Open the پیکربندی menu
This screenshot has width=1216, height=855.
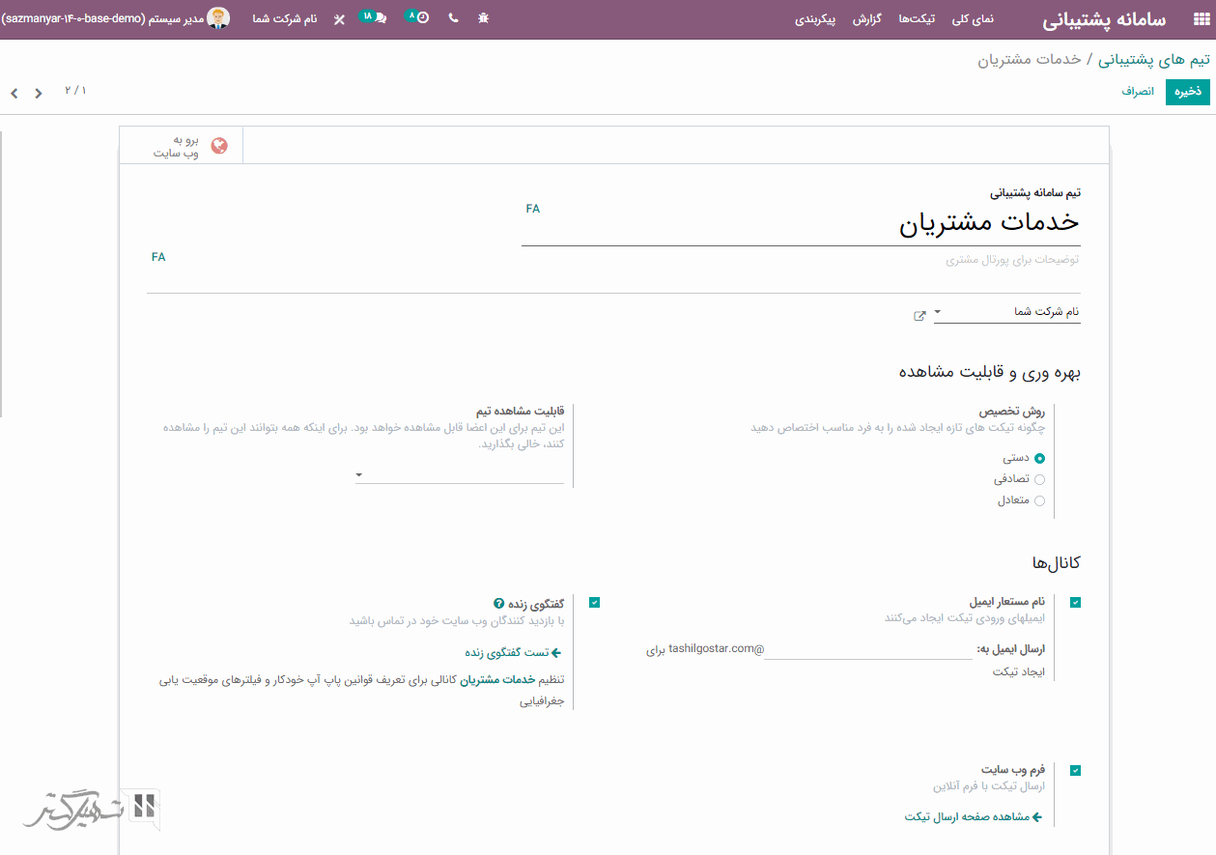tap(816, 19)
